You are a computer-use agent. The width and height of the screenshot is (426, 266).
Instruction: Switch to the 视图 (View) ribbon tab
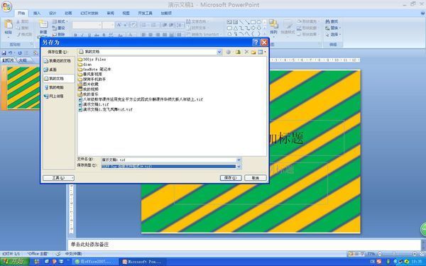126,13
